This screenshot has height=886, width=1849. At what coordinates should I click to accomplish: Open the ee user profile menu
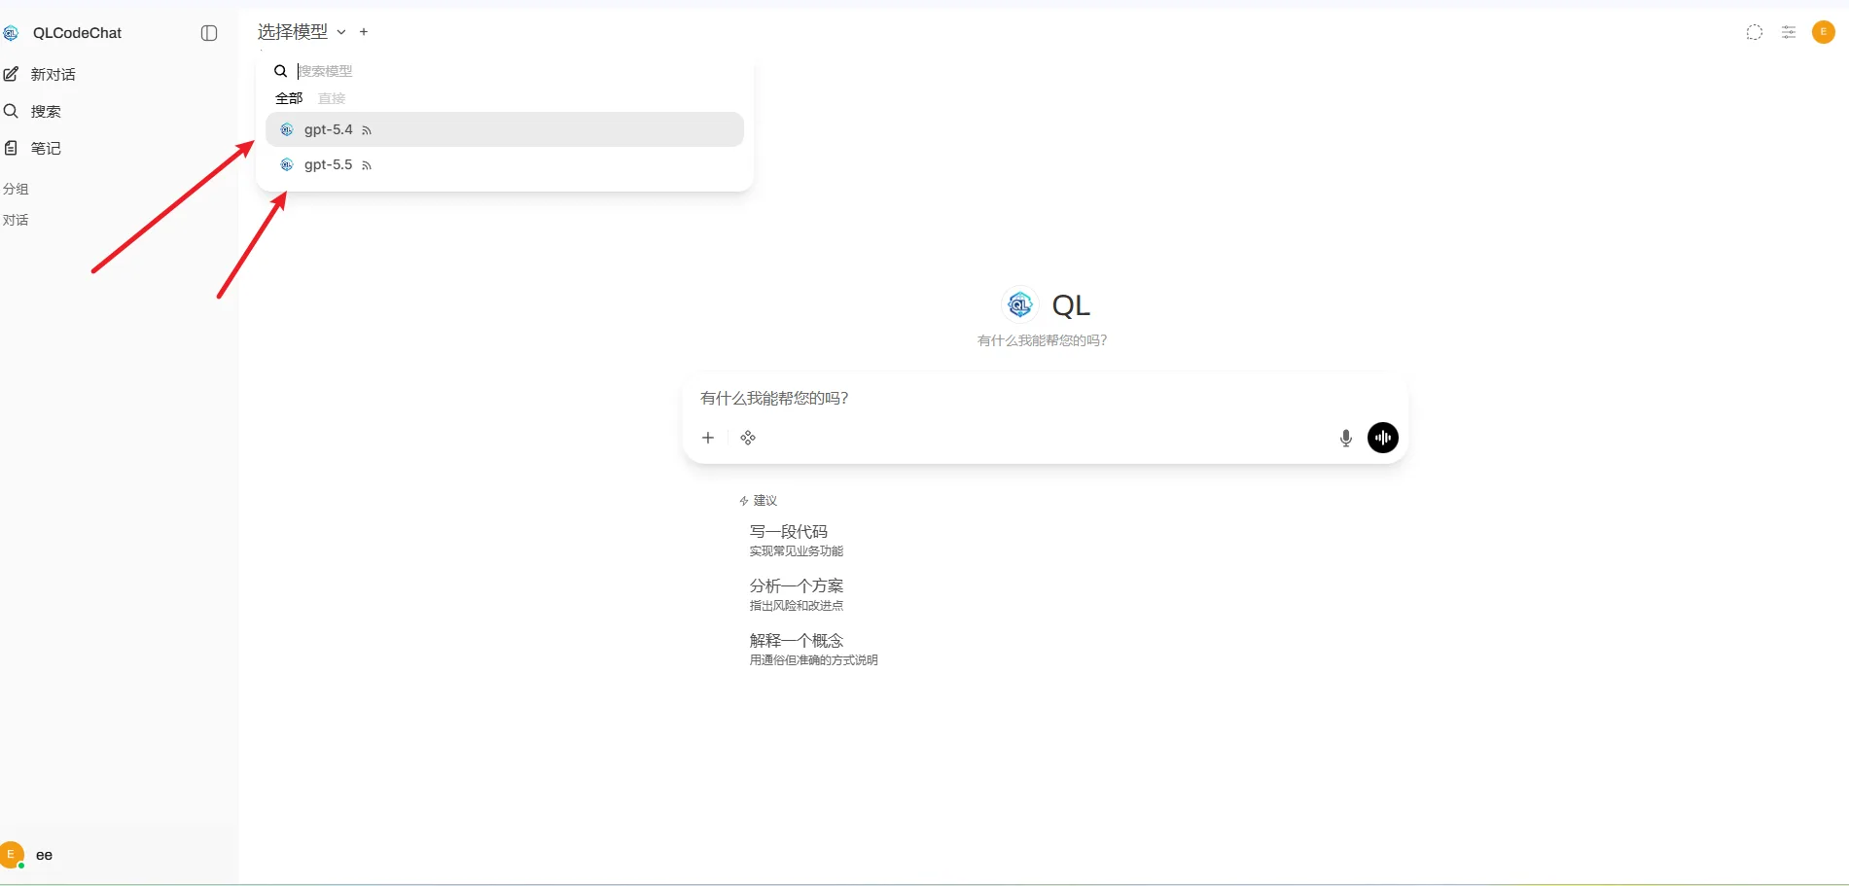click(x=27, y=855)
